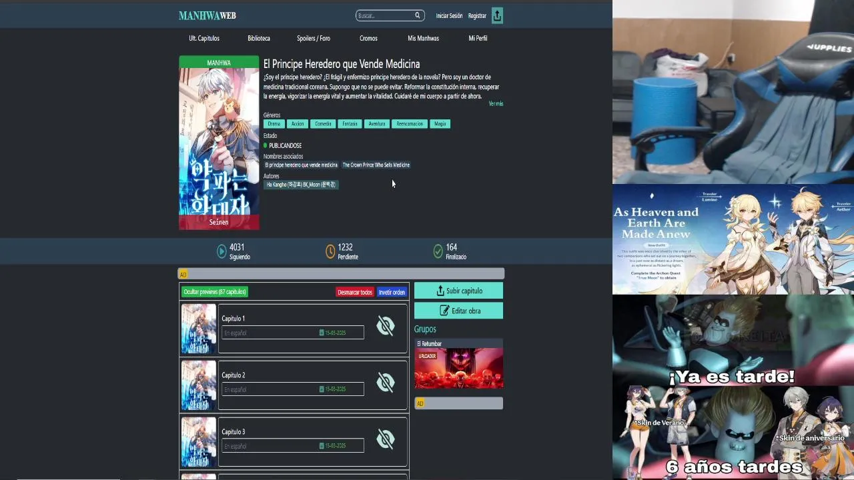Click the Ha Kangho author tag

pyautogui.click(x=301, y=185)
